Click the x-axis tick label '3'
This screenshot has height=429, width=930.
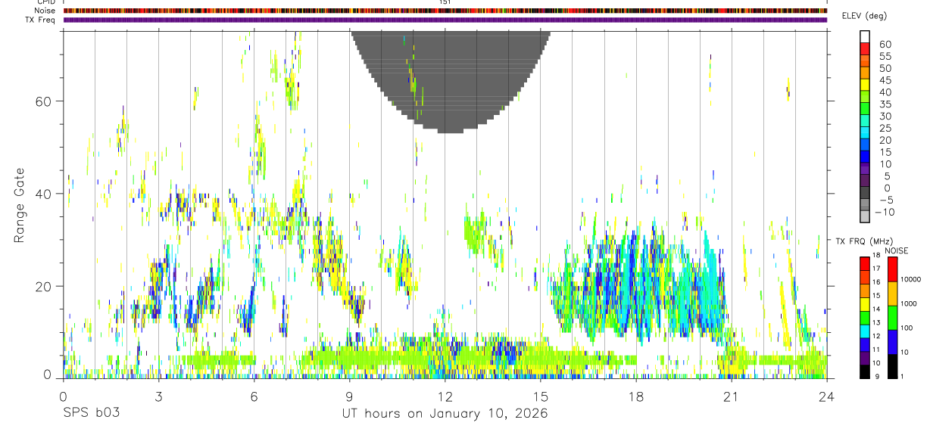coord(158,396)
